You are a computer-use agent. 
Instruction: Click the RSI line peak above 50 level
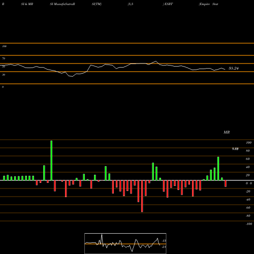tap(156, 61)
